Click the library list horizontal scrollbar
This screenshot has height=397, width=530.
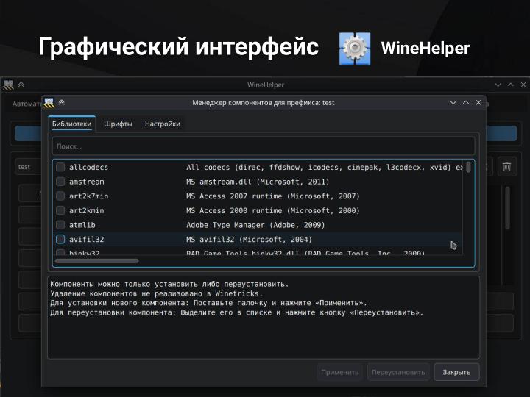coord(96,261)
